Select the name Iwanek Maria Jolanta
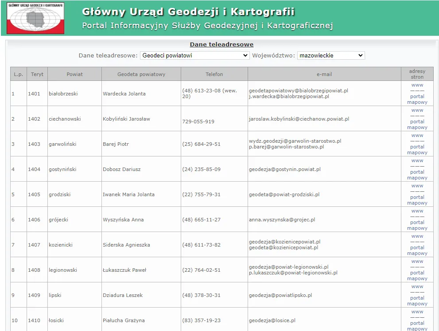 click(128, 194)
